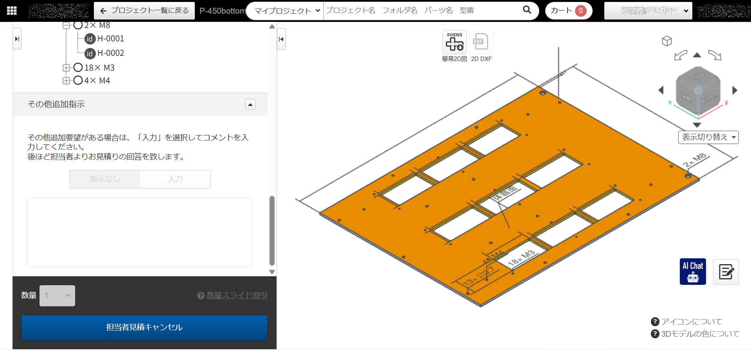Choose the 入力 option tab

175,179
